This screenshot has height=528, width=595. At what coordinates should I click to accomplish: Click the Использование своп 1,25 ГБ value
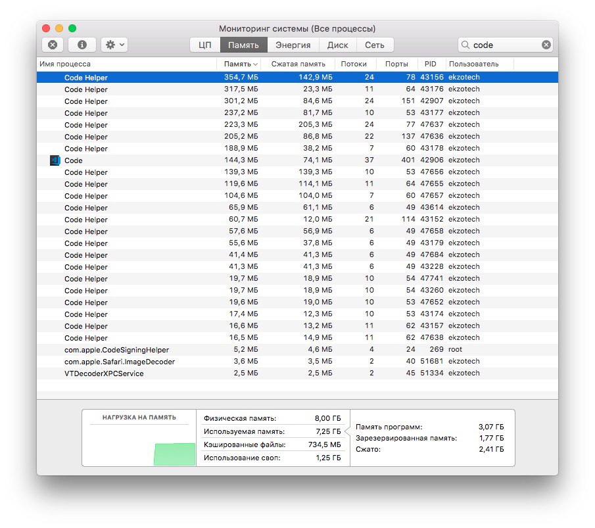[x=328, y=458]
